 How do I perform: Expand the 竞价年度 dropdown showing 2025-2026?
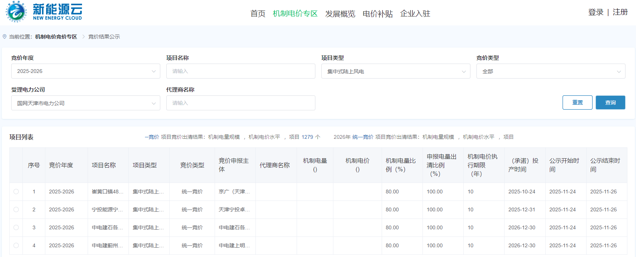coord(86,71)
